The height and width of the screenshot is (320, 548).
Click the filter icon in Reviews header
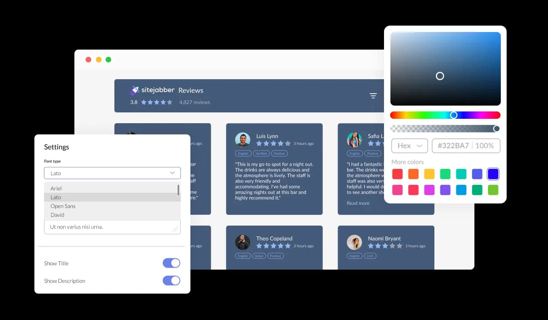coord(373,96)
